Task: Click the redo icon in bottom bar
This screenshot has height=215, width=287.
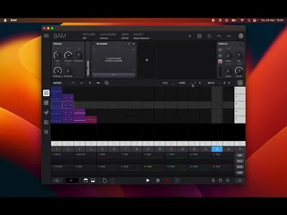Action: pos(112,180)
